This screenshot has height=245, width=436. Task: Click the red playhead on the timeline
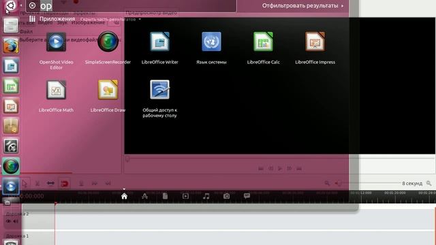[x=55, y=204]
